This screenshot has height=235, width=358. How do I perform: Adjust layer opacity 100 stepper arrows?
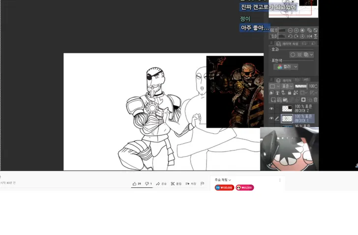(316, 86)
